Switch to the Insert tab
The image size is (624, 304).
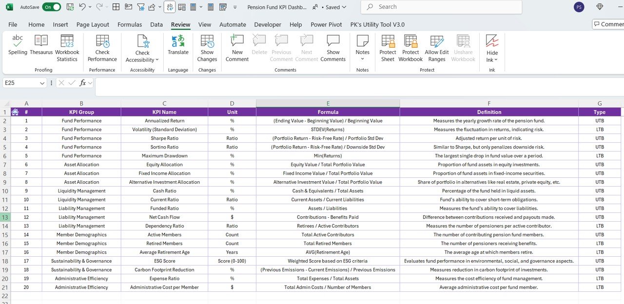60,24
